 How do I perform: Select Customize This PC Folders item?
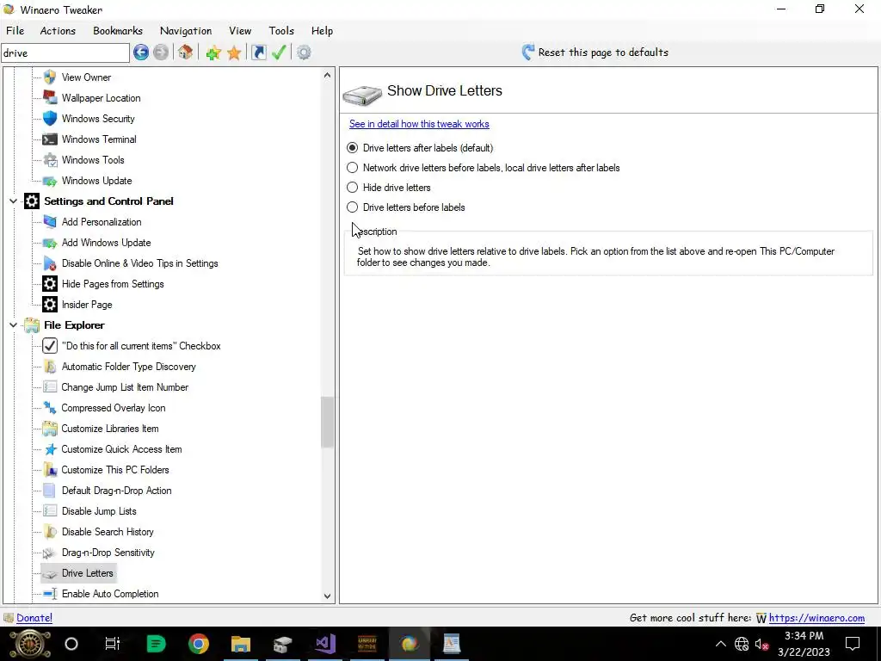click(115, 470)
